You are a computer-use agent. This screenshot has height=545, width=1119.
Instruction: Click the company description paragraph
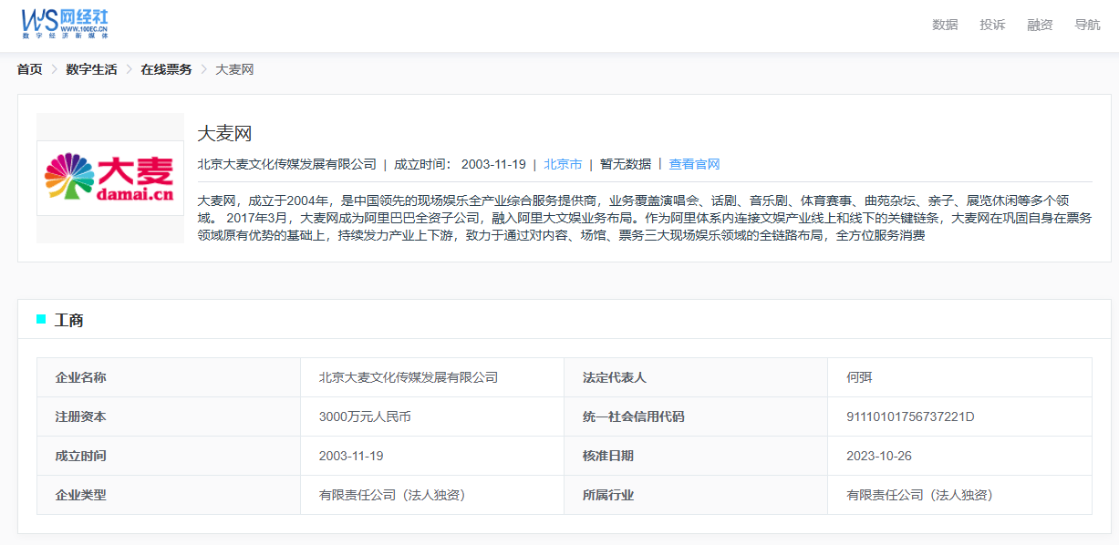645,218
